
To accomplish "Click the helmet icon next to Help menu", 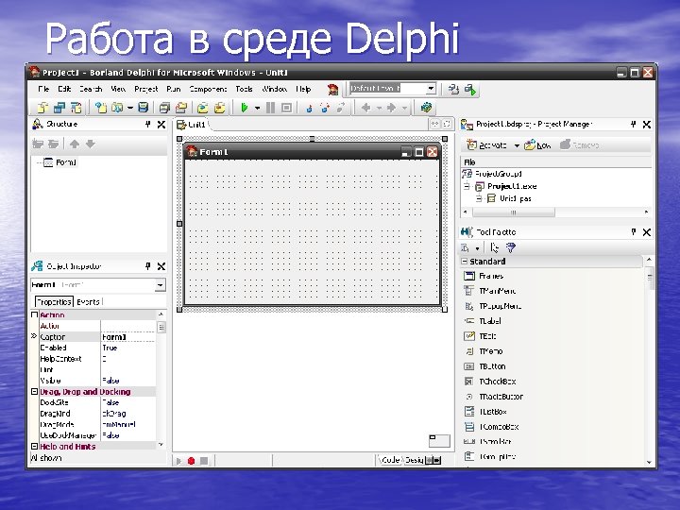I will click(332, 90).
